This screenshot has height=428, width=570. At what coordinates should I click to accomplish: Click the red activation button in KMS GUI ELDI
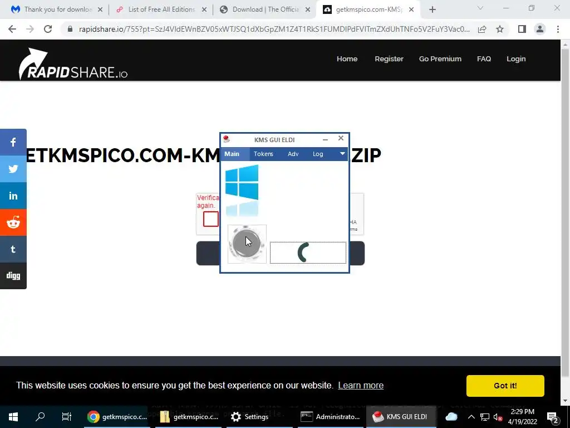247,244
